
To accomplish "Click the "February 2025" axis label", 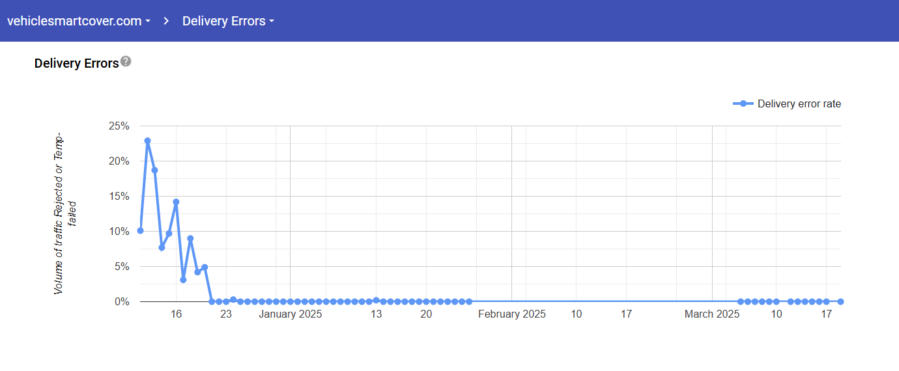I will (x=511, y=314).
